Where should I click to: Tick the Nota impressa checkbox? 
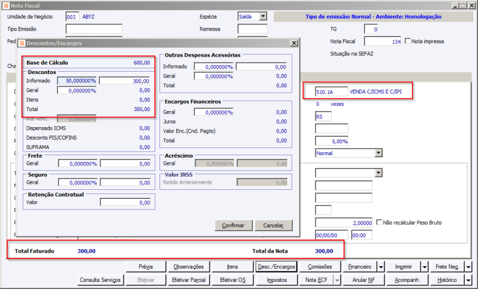click(407, 41)
